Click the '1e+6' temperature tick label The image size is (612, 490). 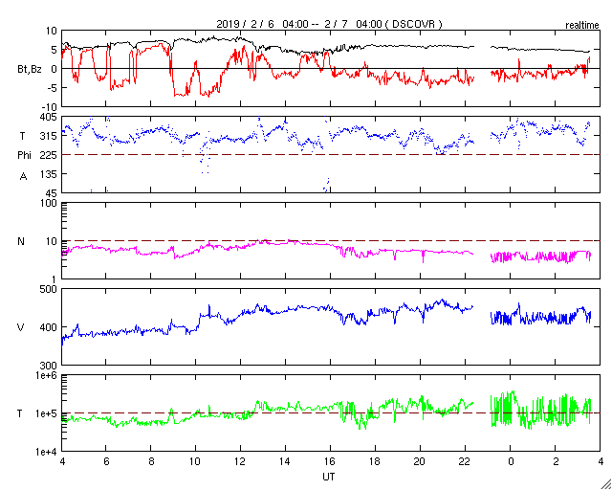point(47,375)
